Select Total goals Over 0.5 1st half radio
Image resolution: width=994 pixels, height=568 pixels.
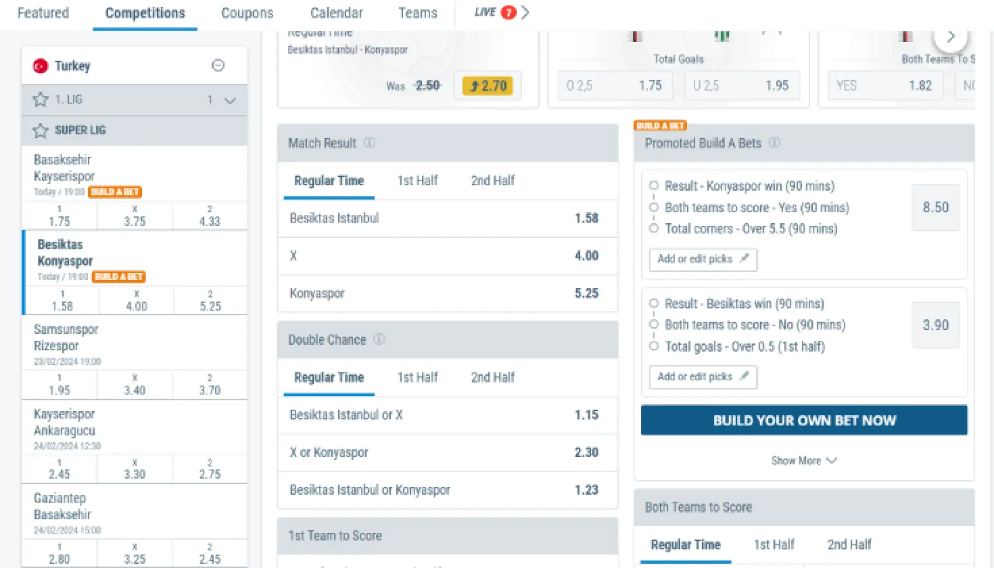coord(654,346)
